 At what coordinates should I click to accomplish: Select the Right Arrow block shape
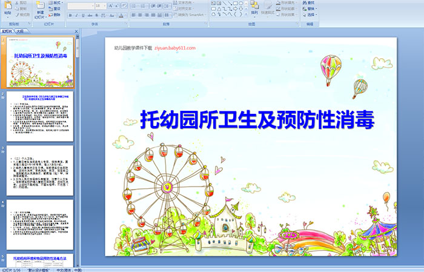[x=235, y=9]
